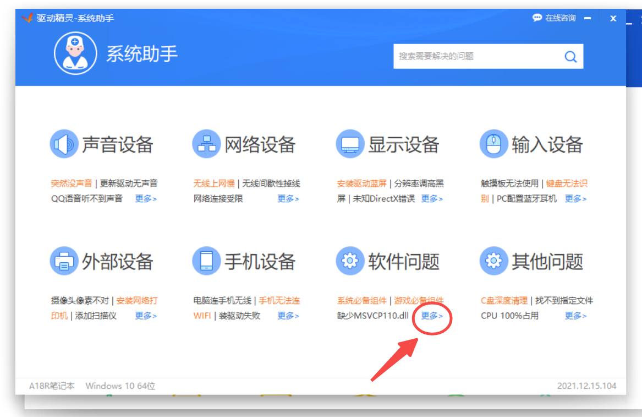Open the 安装驱动蓝屏 link
Viewport: 642px width, 417px height.
[362, 183]
